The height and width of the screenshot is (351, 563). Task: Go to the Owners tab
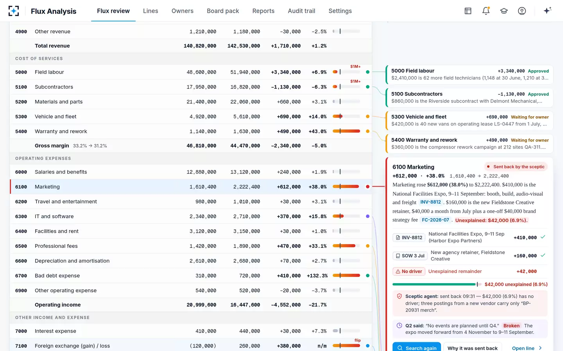tap(183, 11)
